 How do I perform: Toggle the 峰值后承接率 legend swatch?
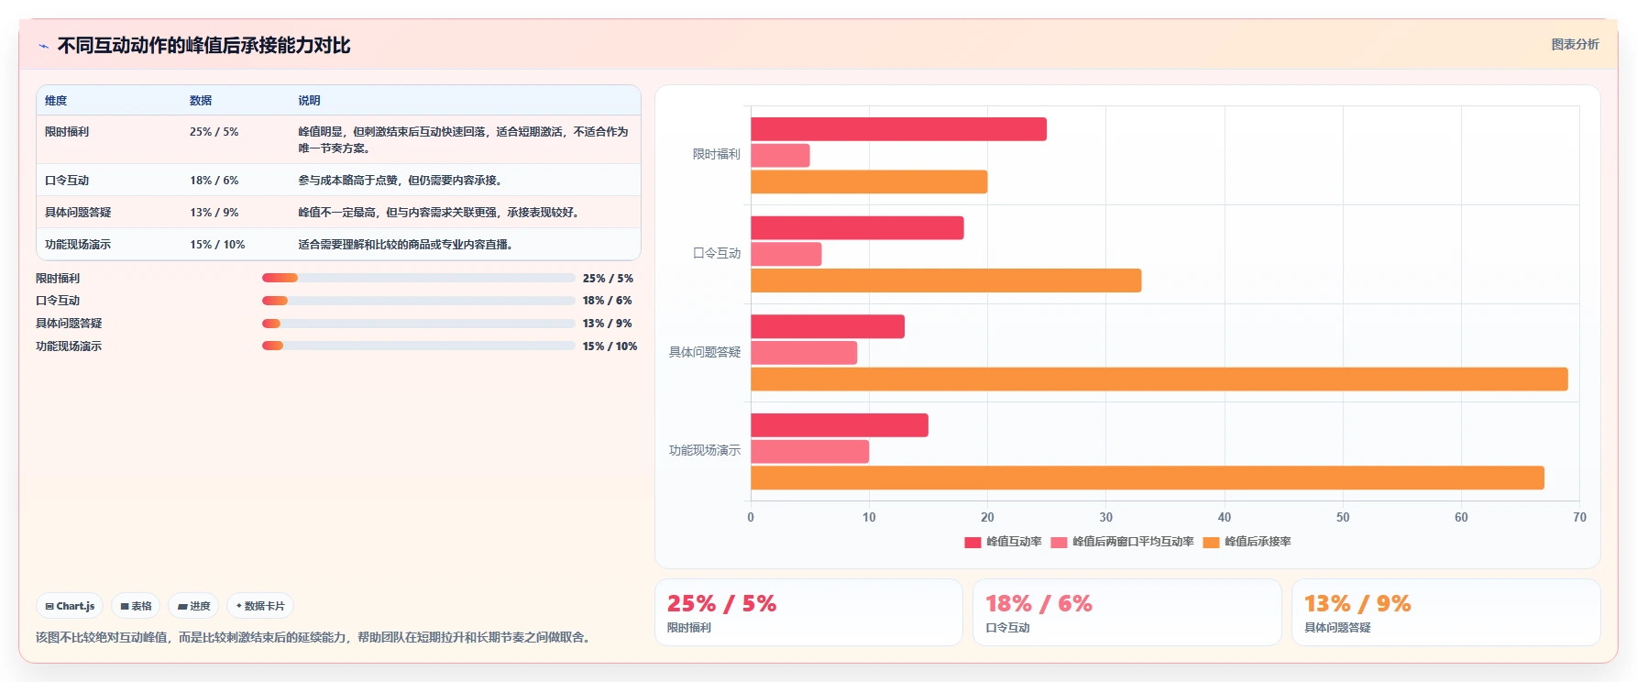[x=1211, y=542]
